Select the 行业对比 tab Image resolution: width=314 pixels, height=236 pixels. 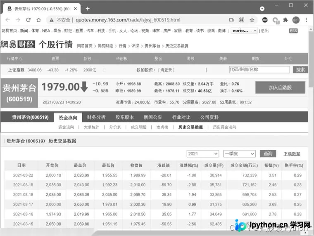(181, 117)
